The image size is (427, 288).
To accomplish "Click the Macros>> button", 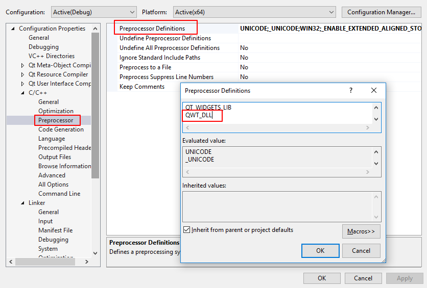I will click(361, 231).
